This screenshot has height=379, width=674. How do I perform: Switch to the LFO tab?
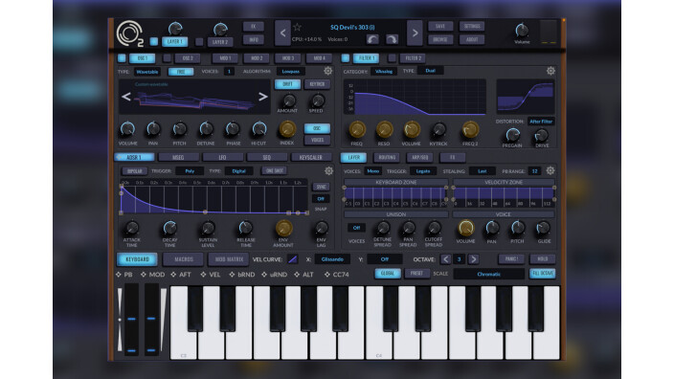[x=222, y=157]
